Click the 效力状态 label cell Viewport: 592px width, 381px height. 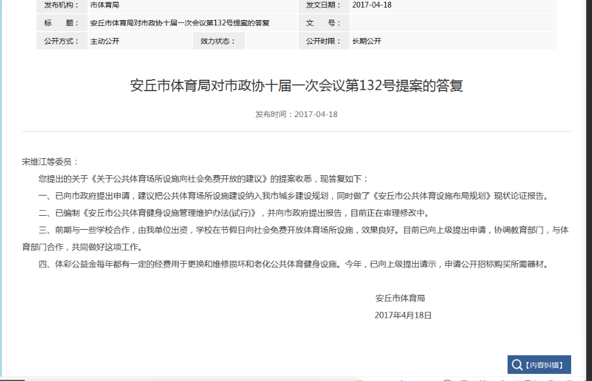point(219,41)
